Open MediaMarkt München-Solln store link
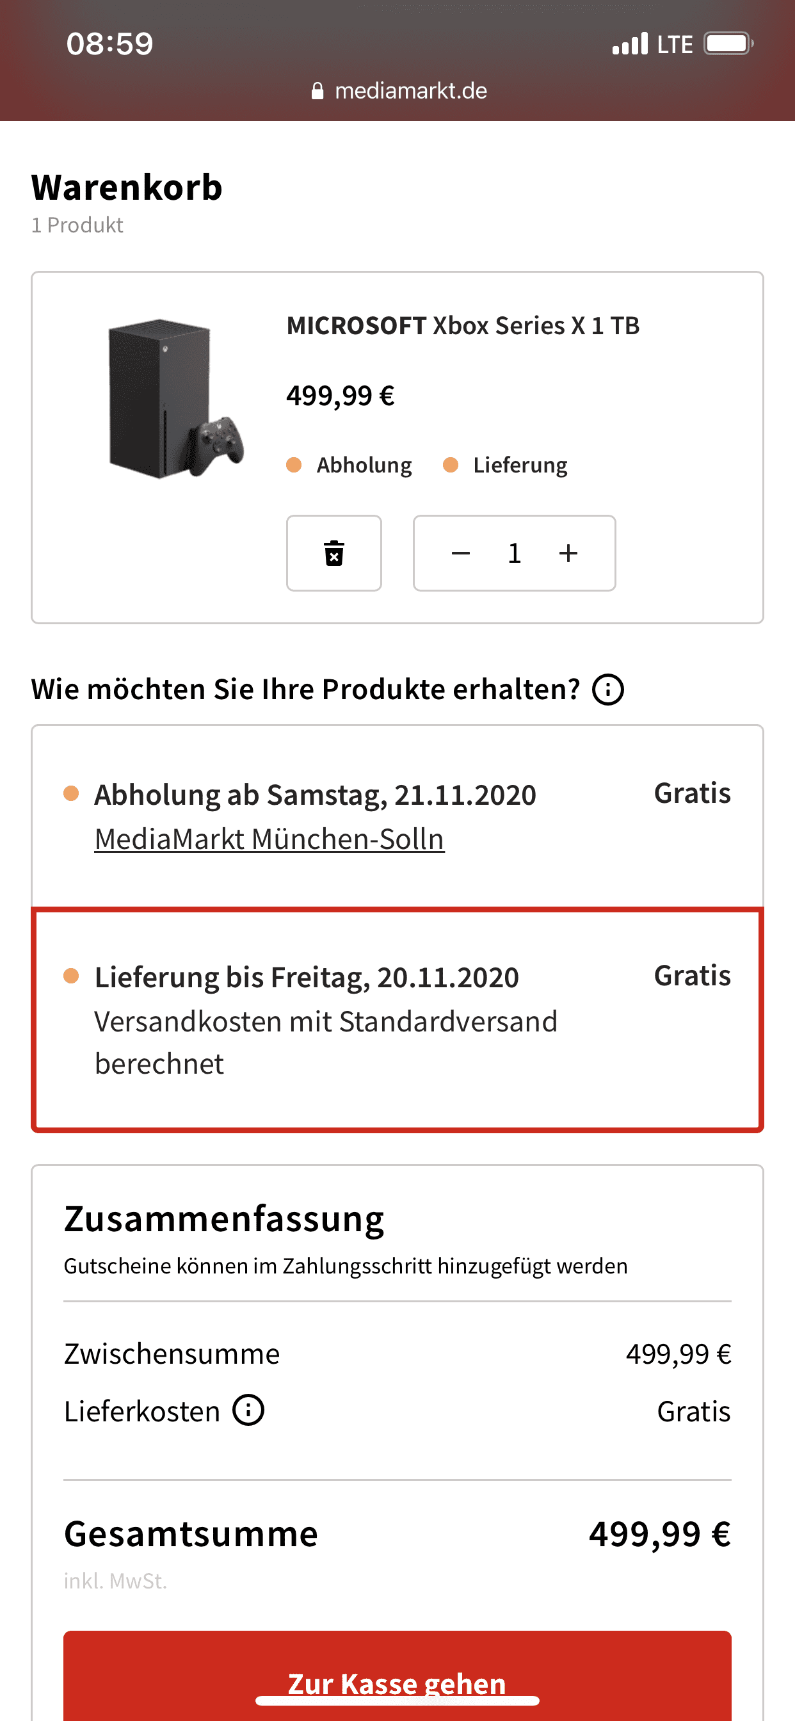Viewport: 795px width, 1721px height. [x=269, y=839]
